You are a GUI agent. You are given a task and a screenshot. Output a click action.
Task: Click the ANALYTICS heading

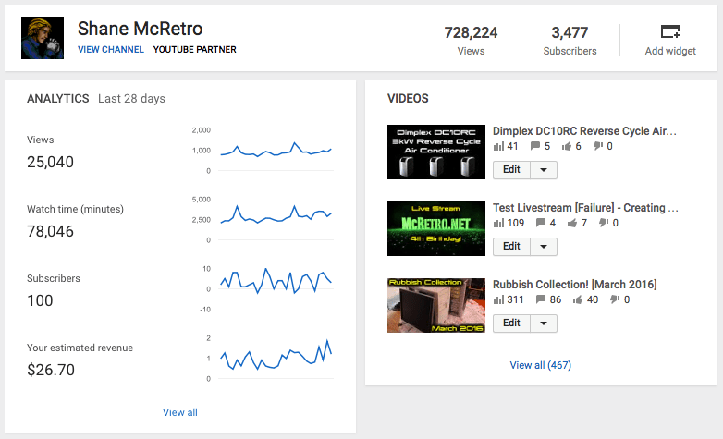pyautogui.click(x=58, y=99)
